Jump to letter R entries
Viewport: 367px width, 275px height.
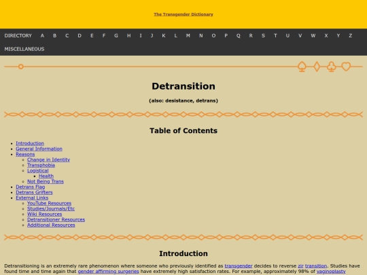pos(251,35)
